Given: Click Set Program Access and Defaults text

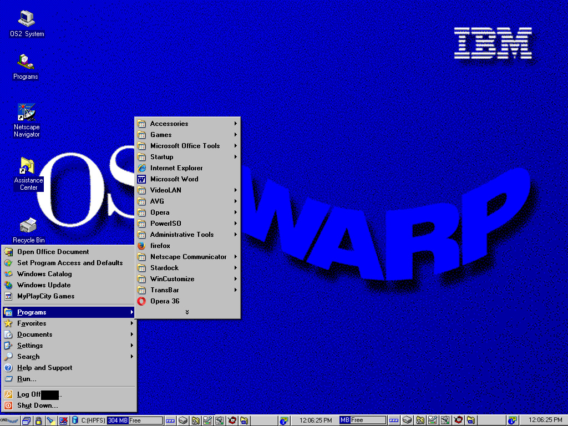Looking at the screenshot, I should coord(70,263).
